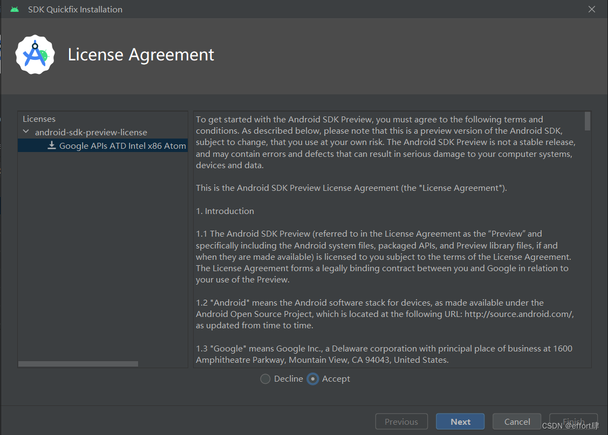Click the http://source.android.com/ URL text
The width and height of the screenshot is (608, 435).
click(519, 314)
